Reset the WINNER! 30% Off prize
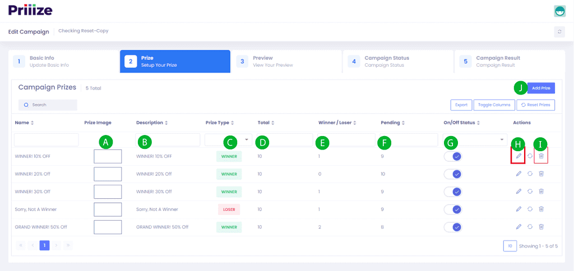Viewport: 574px width, 271px height. 530,191
